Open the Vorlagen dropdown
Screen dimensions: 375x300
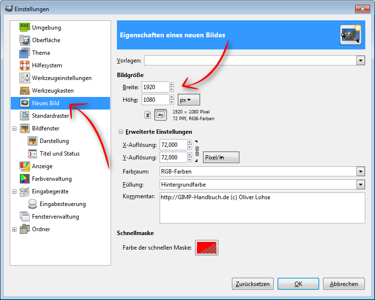point(360,61)
